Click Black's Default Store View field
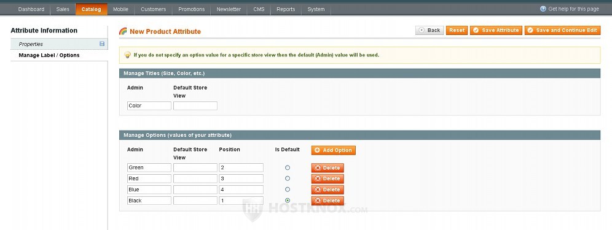Image resolution: width=612 pixels, height=230 pixels. [195, 201]
